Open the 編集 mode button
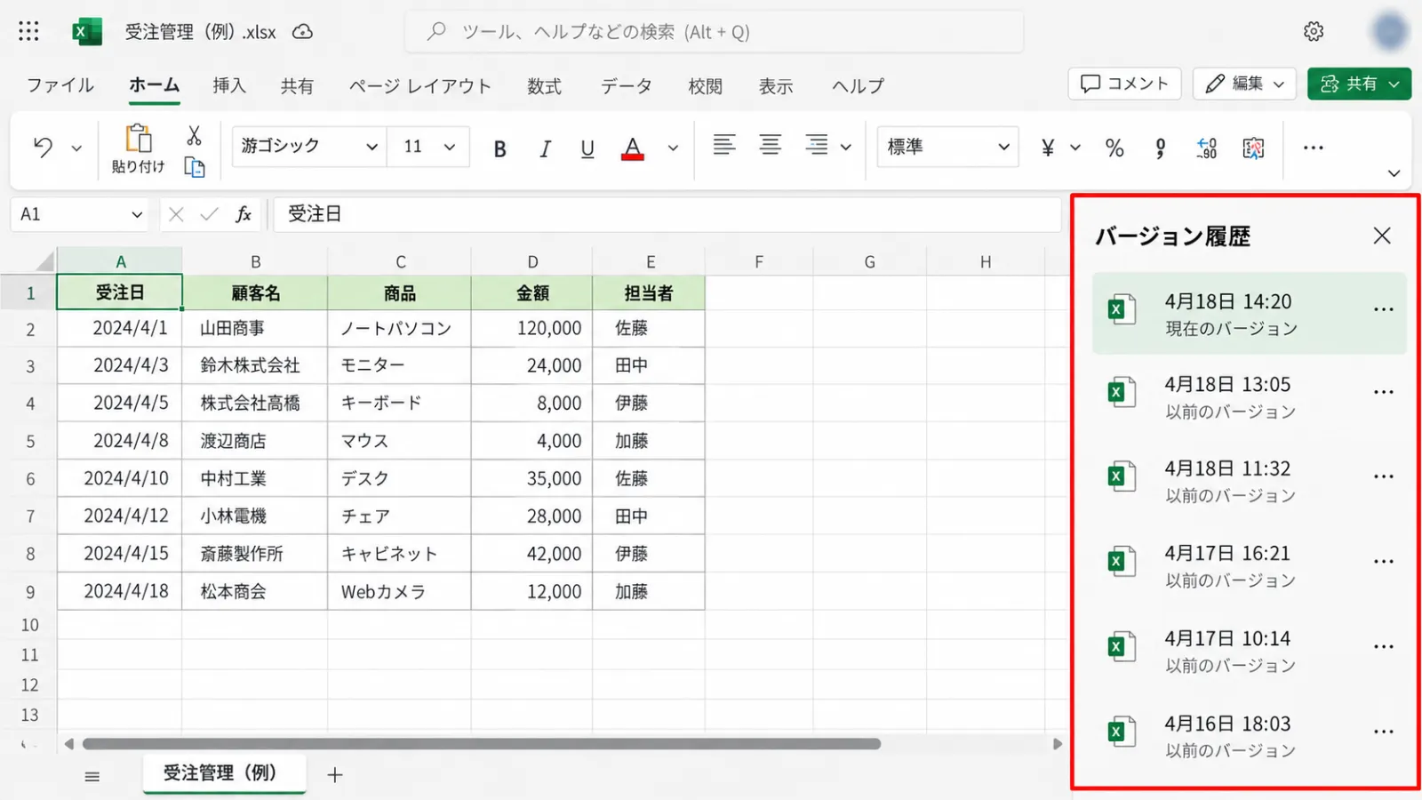 tap(1244, 84)
